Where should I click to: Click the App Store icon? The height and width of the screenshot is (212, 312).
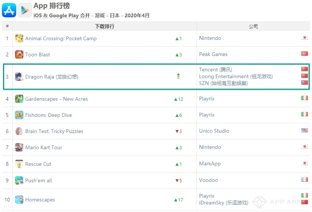click(9, 10)
